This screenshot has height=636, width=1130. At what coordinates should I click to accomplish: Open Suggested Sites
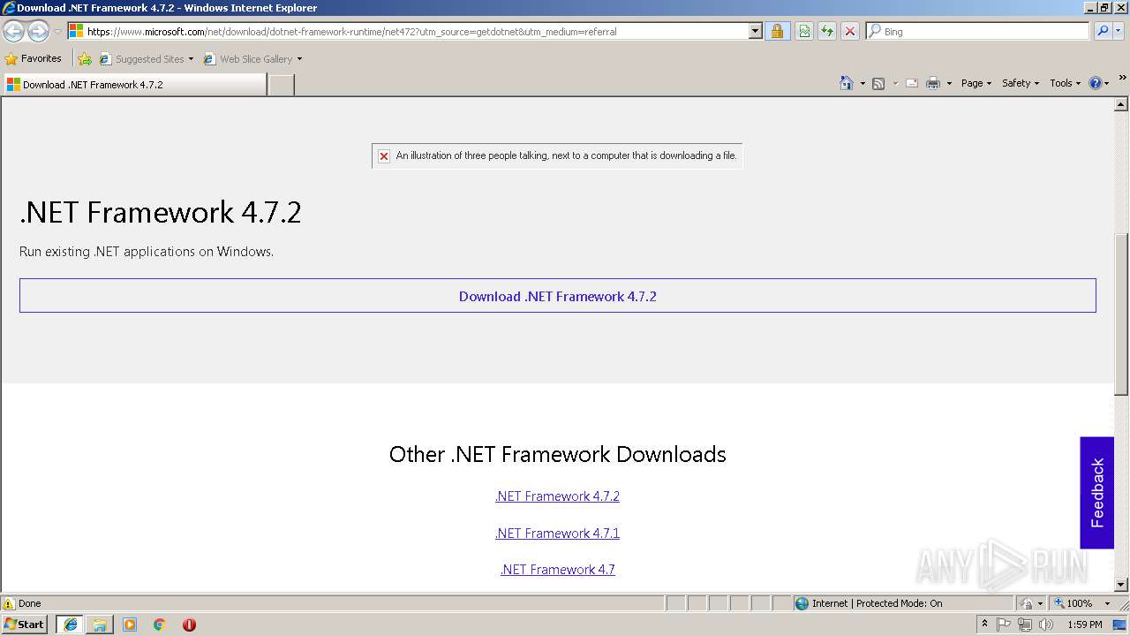tap(141, 59)
